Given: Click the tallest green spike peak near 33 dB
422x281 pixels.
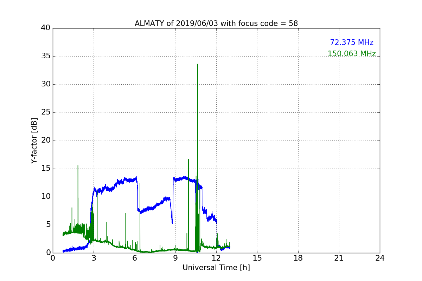Looking at the screenshot, I should point(198,64).
